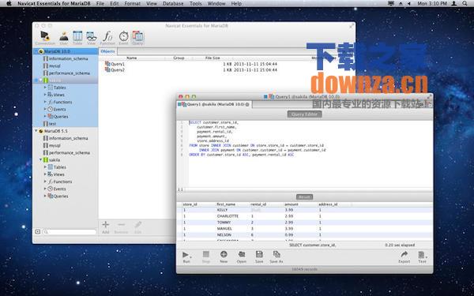The image size is (474, 296).
Task: Click the Save As icon
Action: (276, 257)
